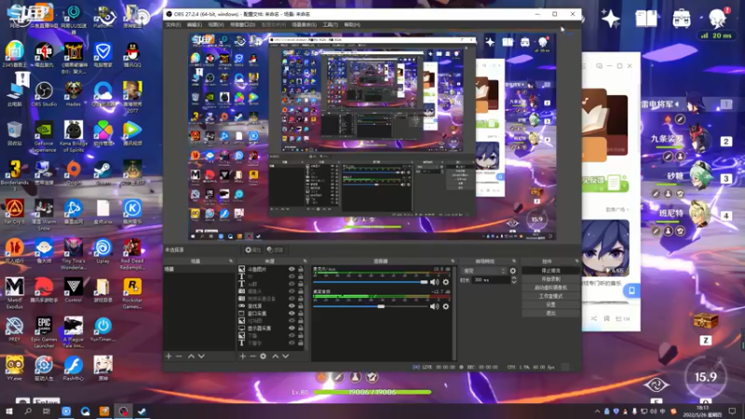
Task: Toggle visibility of first image source row
Action: coord(291,269)
